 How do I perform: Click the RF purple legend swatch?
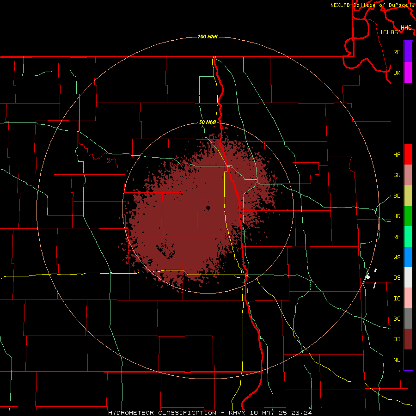tap(408, 52)
